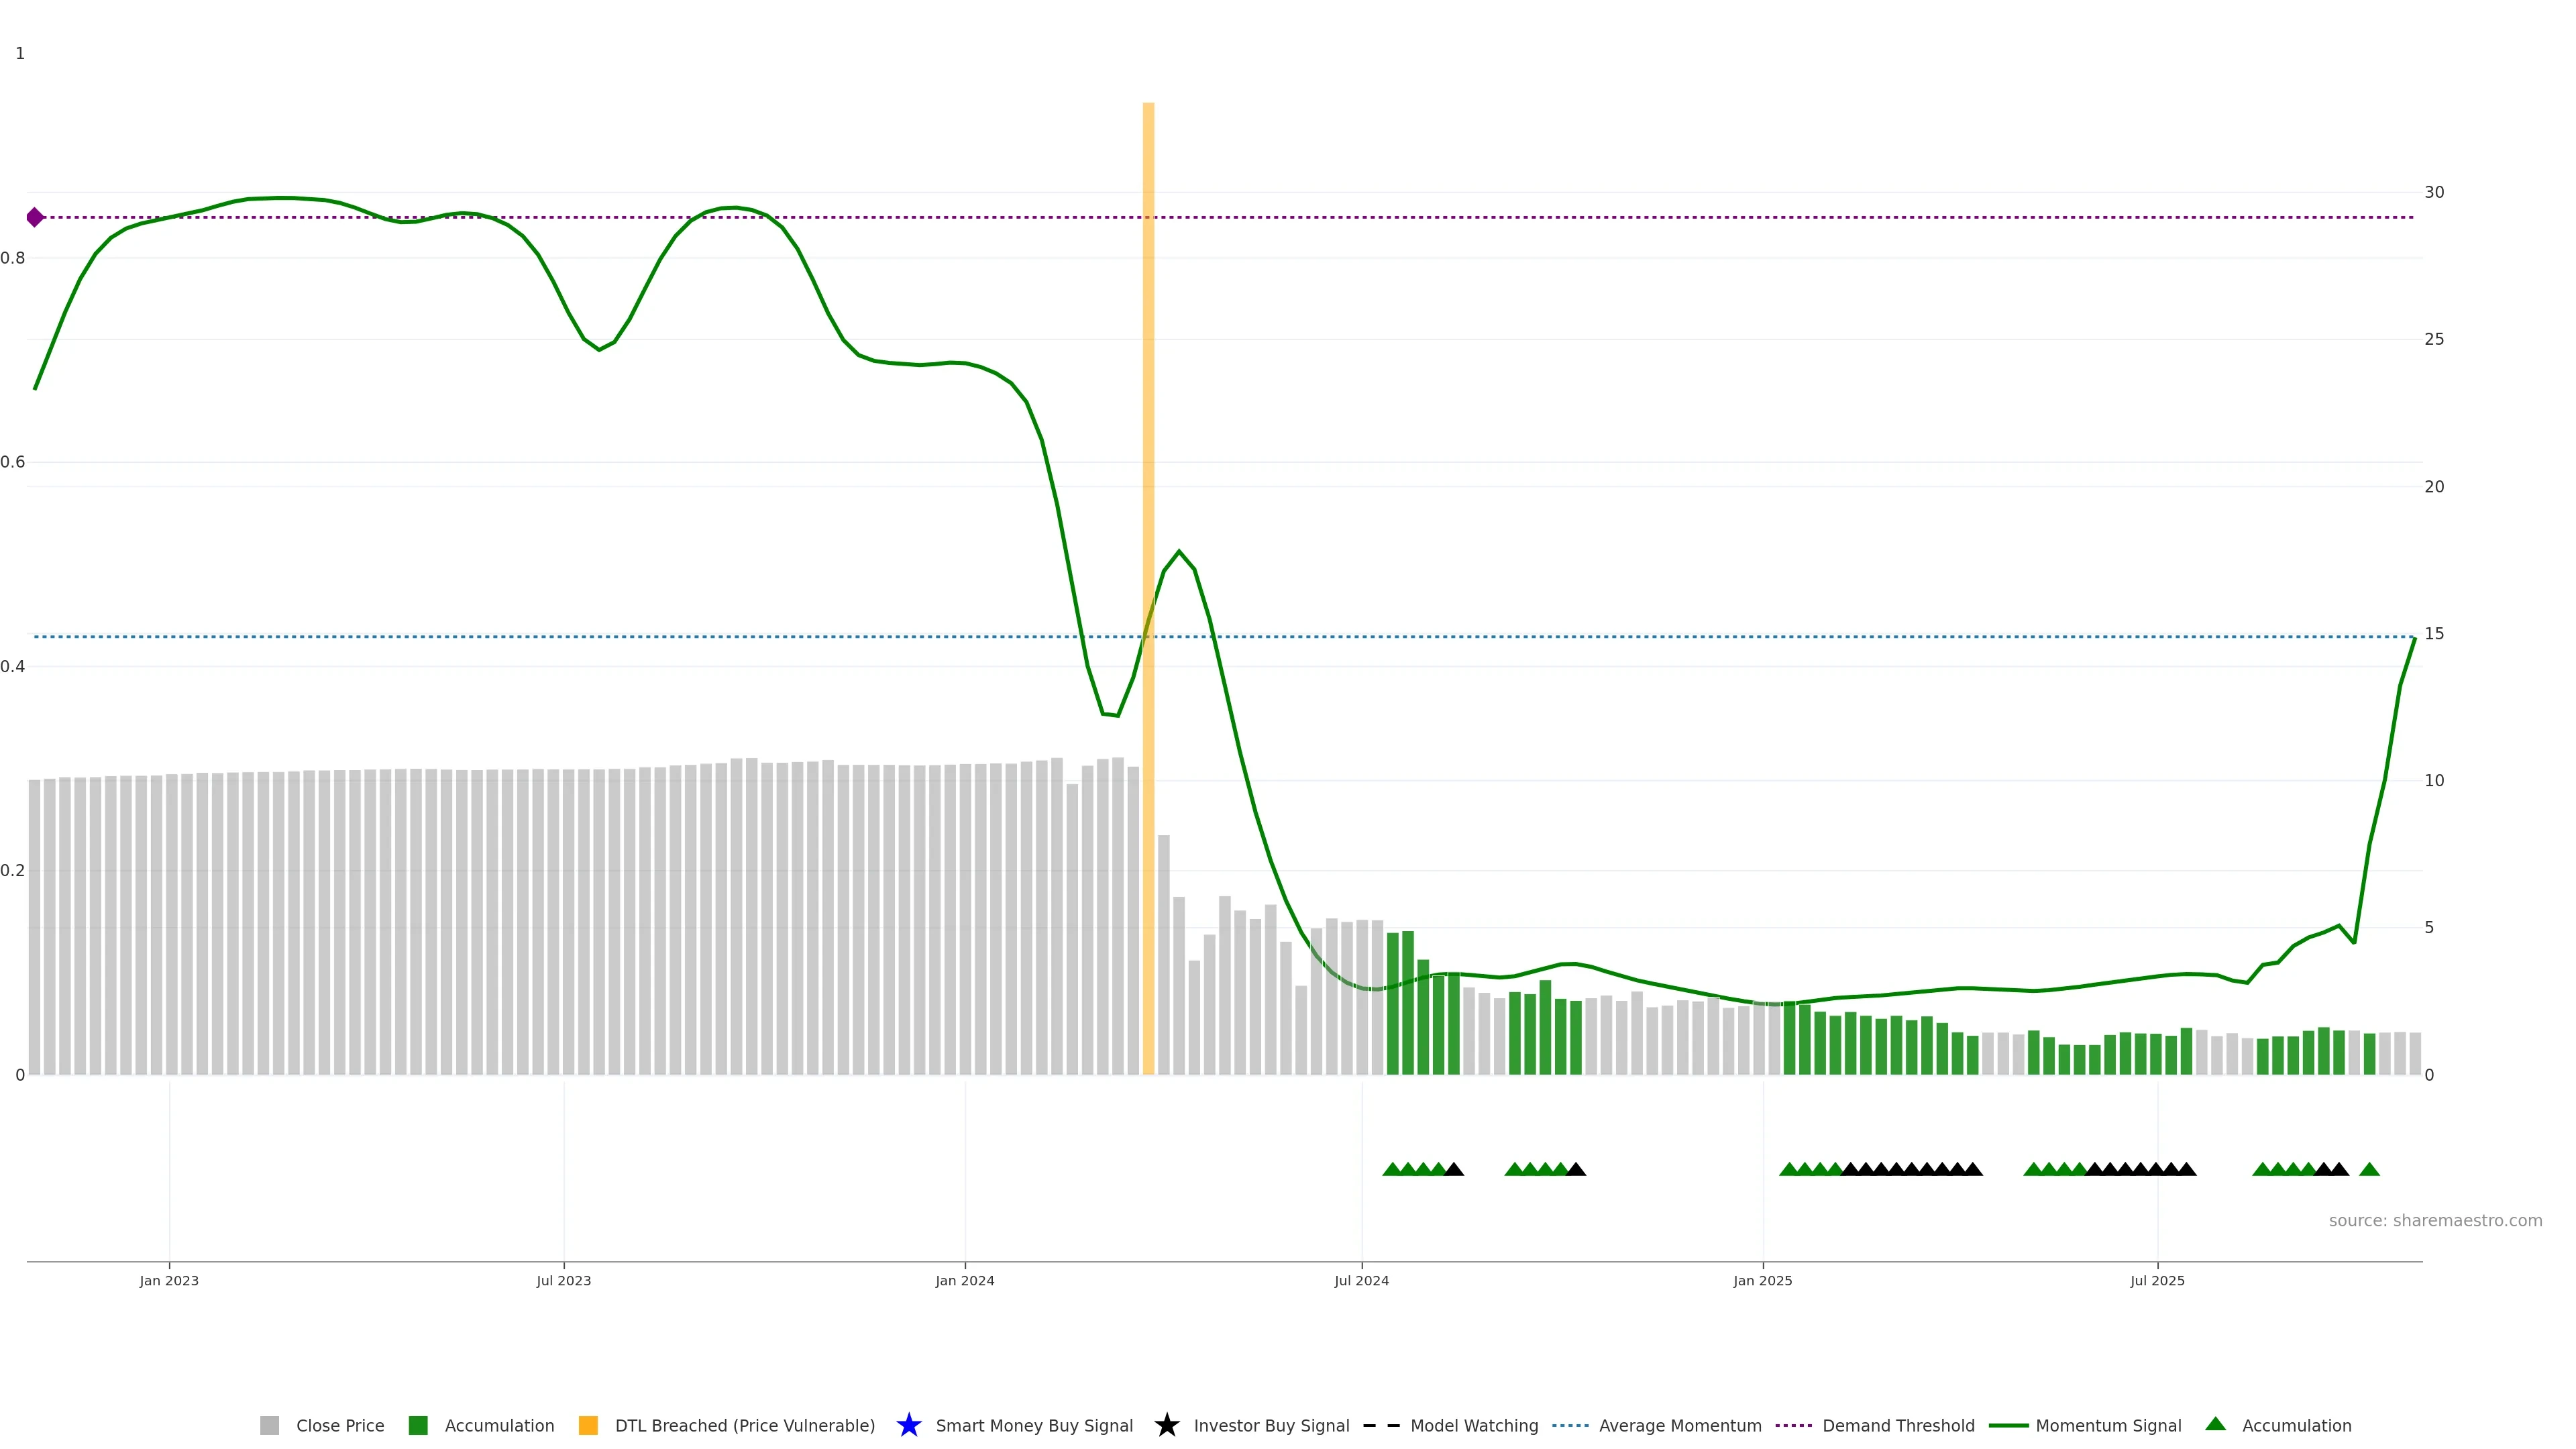The width and height of the screenshot is (2576, 1449).
Task: Click the Model Watching dashed line icon
Action: point(1381,1425)
